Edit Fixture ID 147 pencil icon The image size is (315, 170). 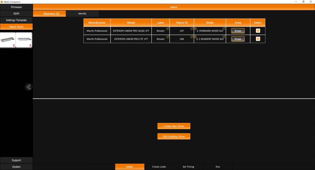click(x=192, y=29)
